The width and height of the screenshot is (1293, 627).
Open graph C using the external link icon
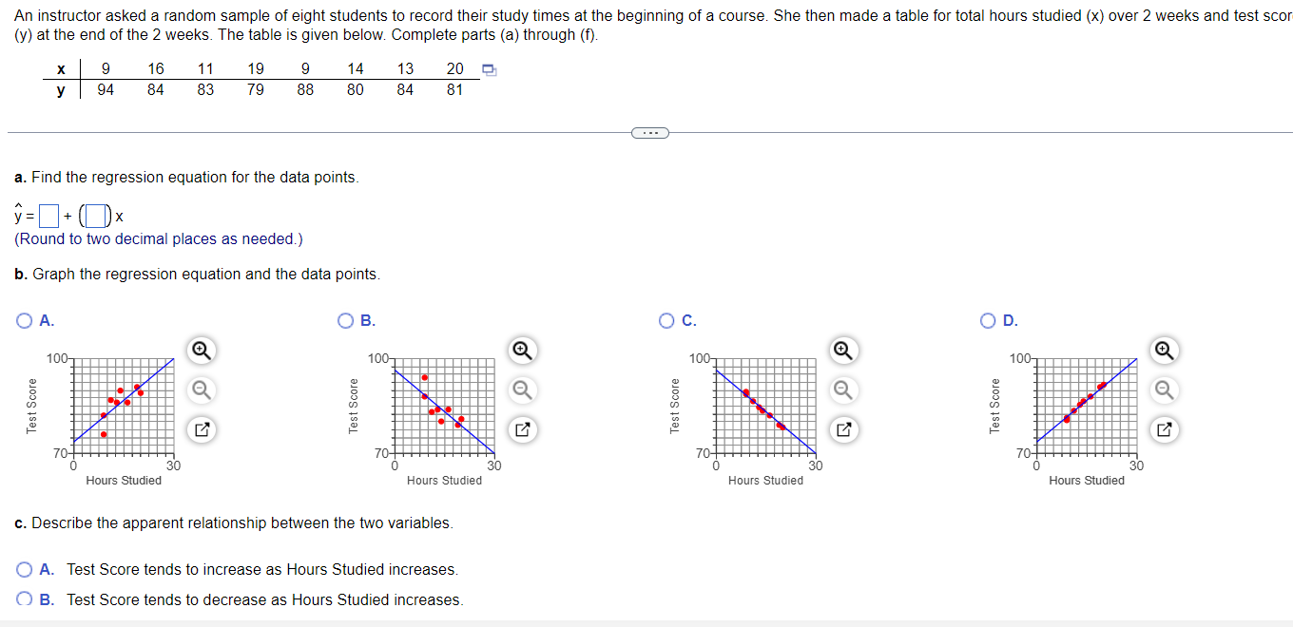(842, 429)
